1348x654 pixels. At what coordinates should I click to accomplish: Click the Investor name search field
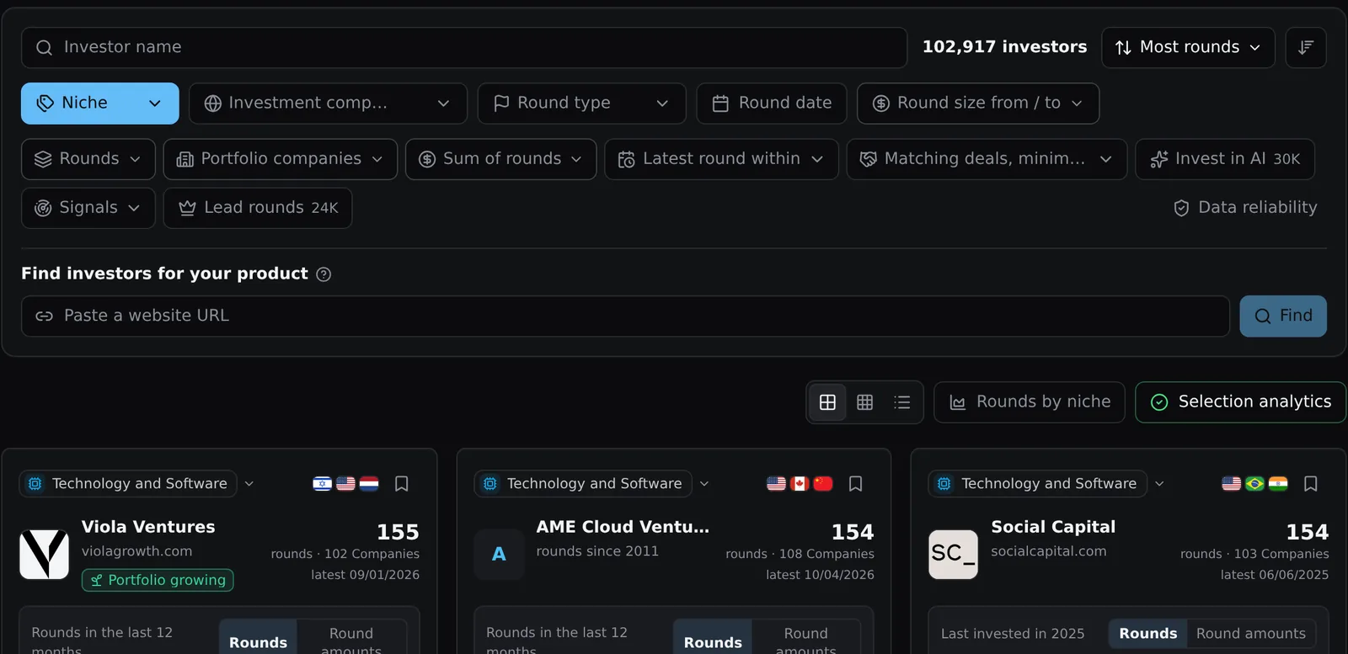pos(464,48)
